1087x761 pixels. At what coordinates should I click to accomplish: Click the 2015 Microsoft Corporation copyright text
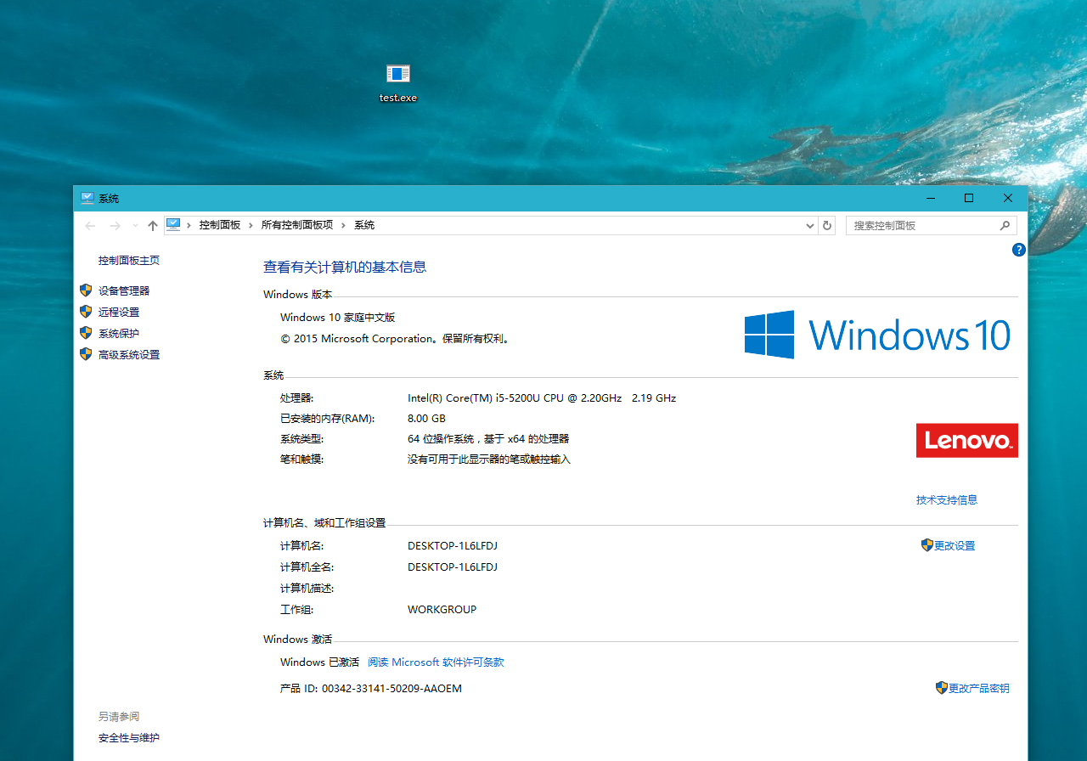(x=395, y=339)
